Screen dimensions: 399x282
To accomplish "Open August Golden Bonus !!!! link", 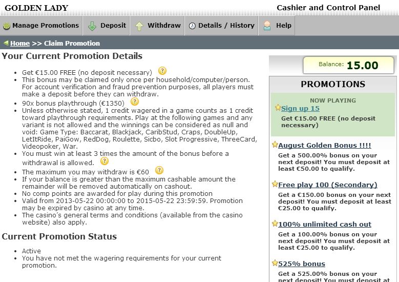I will point(325,146).
